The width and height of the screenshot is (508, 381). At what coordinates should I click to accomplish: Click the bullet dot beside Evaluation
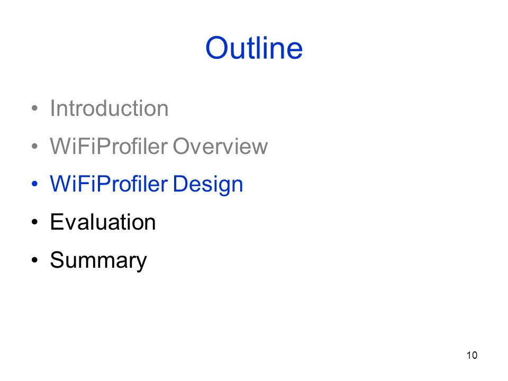click(35, 222)
